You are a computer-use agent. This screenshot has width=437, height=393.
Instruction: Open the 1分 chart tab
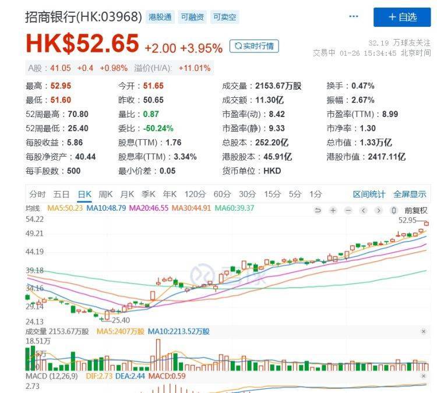click(315, 194)
